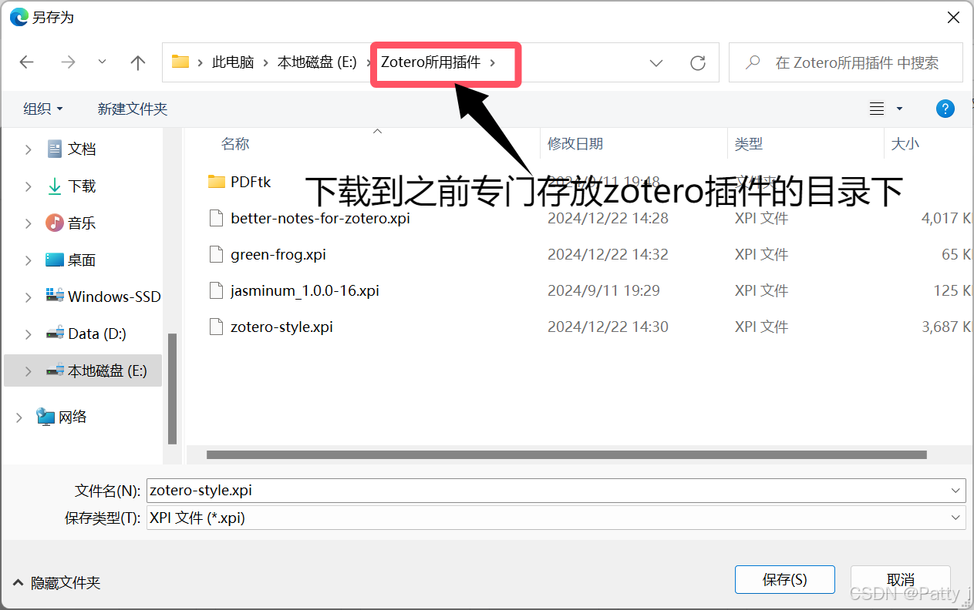The image size is (974, 610).
Task: Click the 4,017 KB size cell
Action: tap(948, 218)
